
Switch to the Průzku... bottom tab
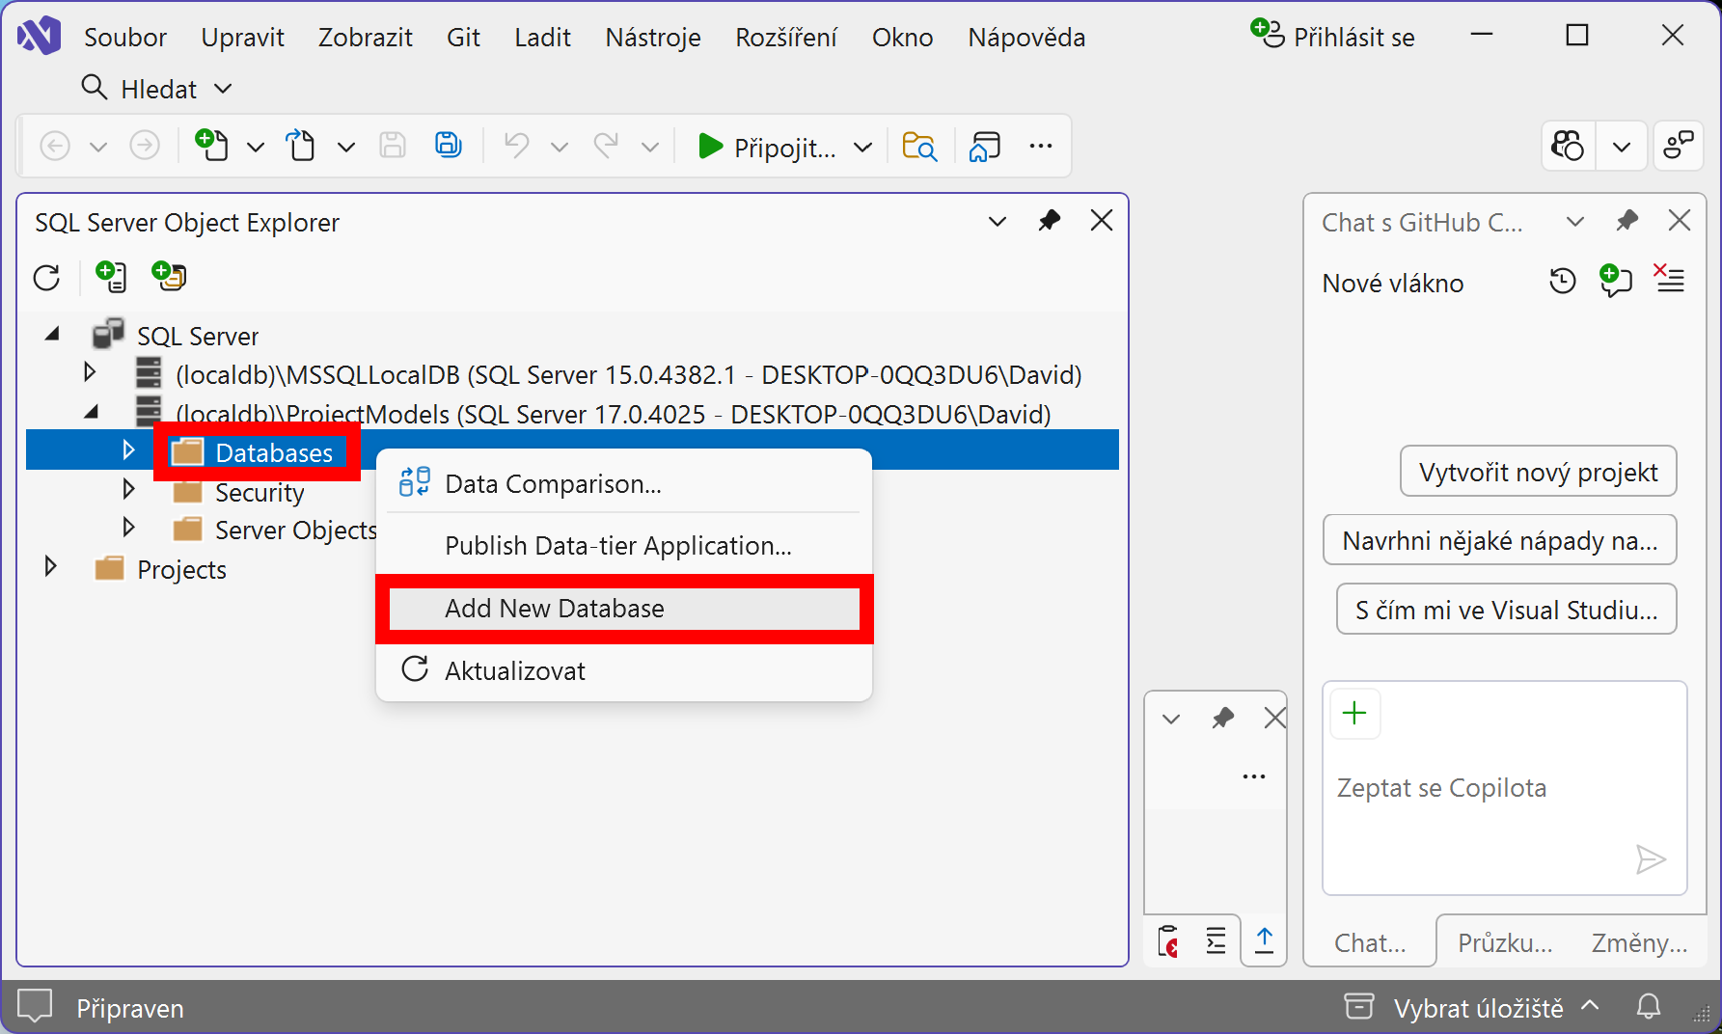click(x=1505, y=942)
